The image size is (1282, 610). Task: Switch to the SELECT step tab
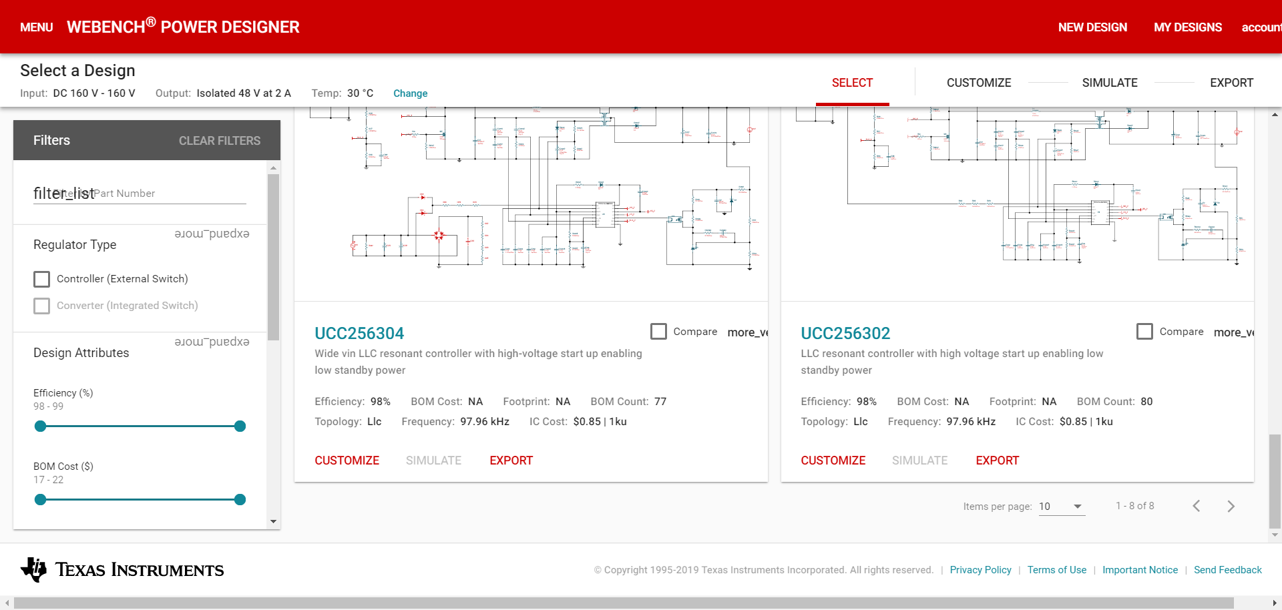click(x=852, y=83)
